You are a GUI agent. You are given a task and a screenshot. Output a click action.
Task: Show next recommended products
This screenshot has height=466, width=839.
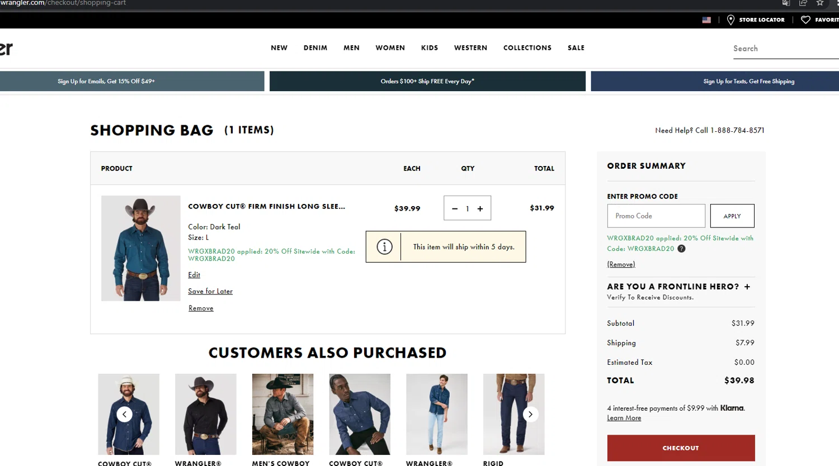pyautogui.click(x=530, y=414)
